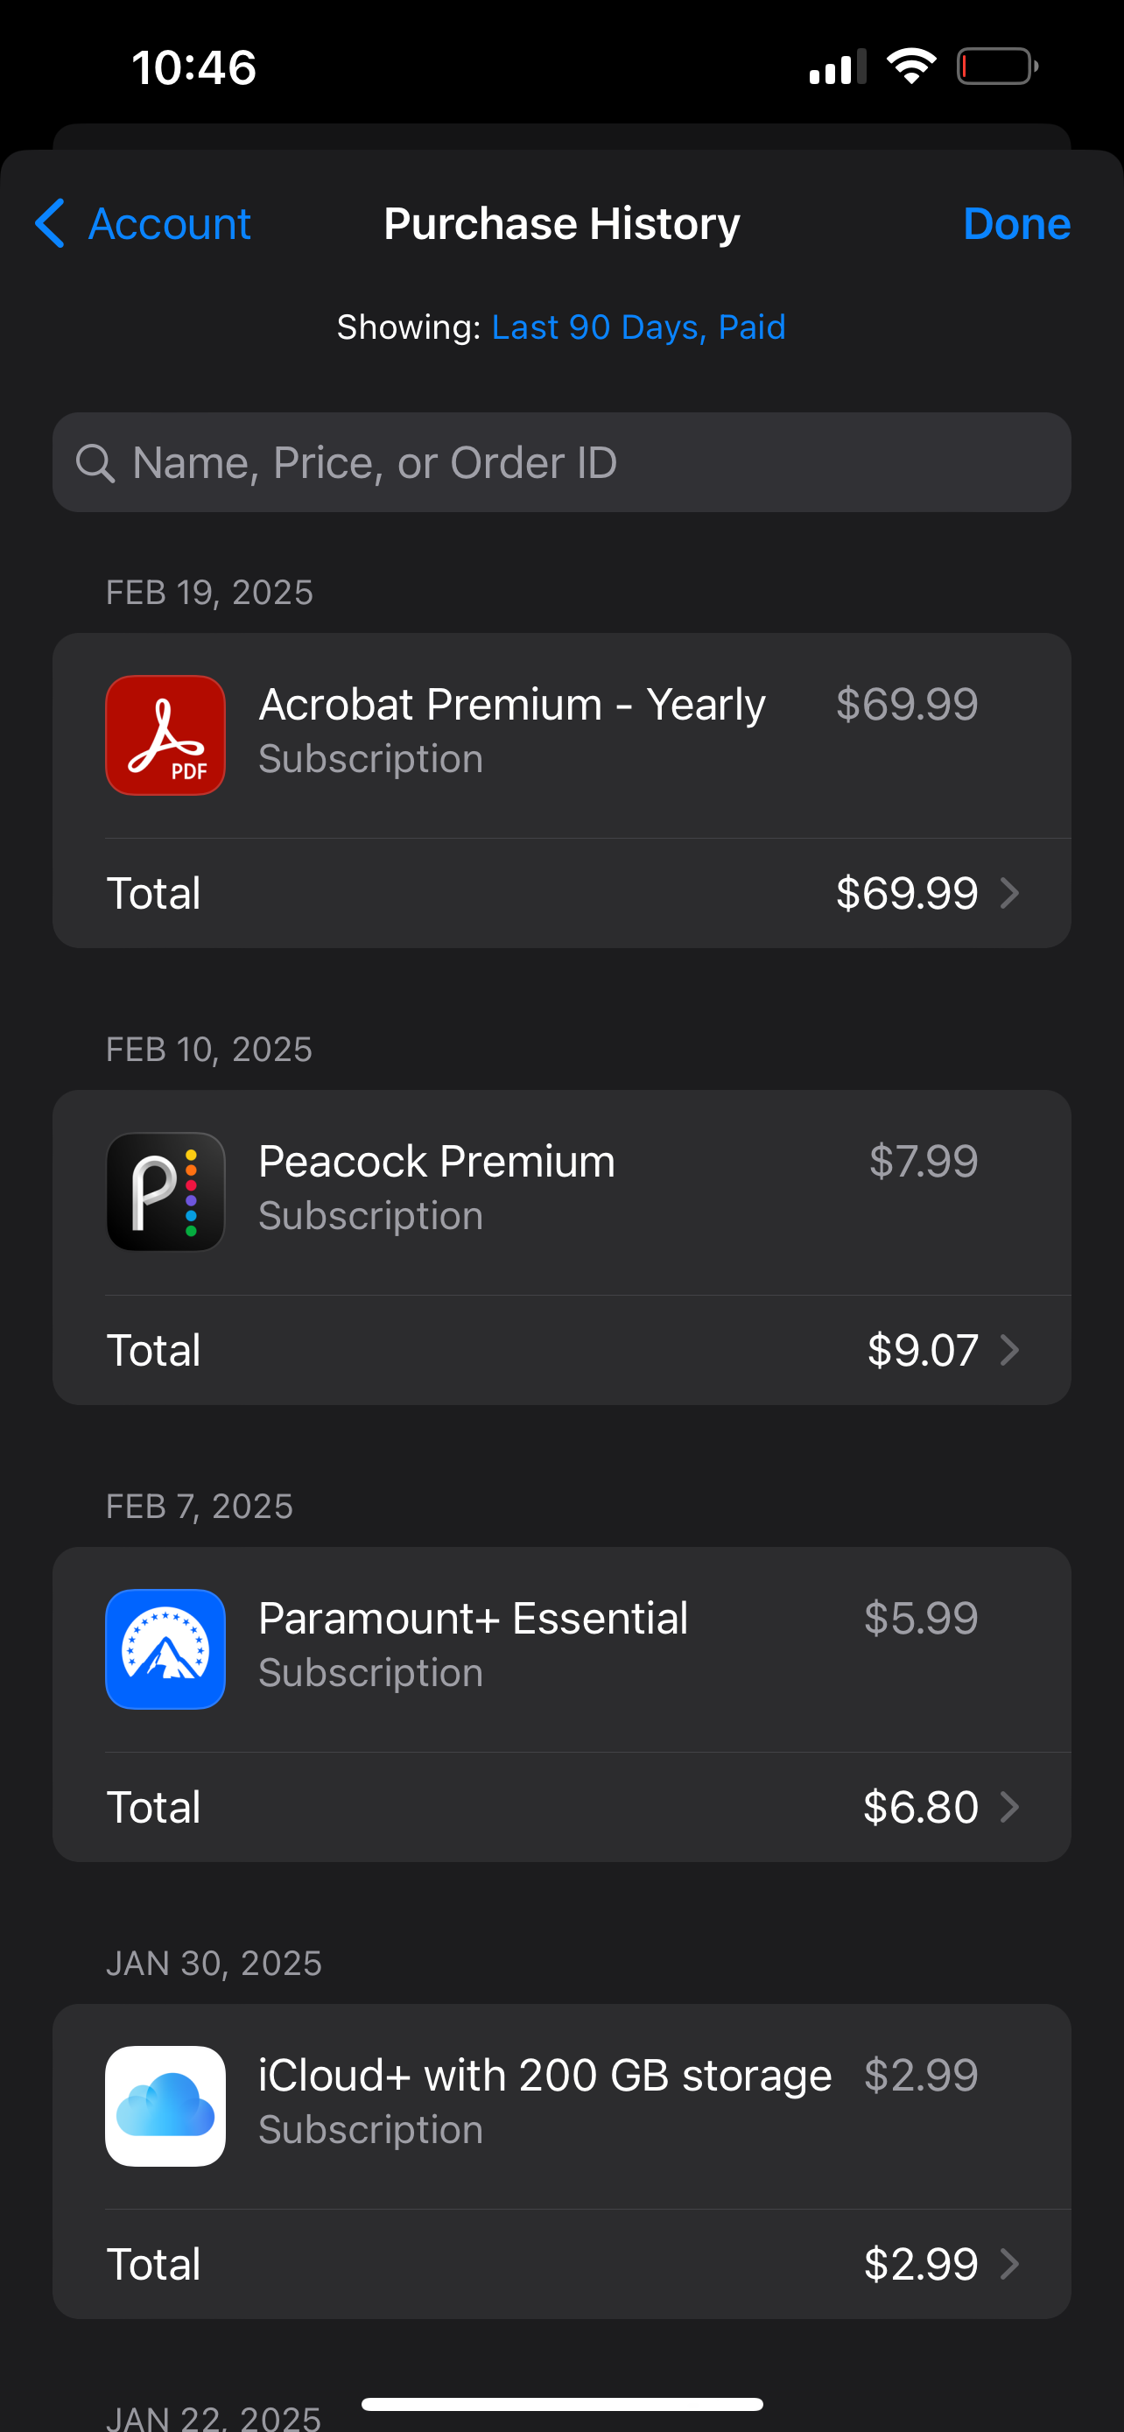Image resolution: width=1124 pixels, height=2432 pixels.
Task: Open the Last 90 Days, Paid filter
Action: pos(639,327)
